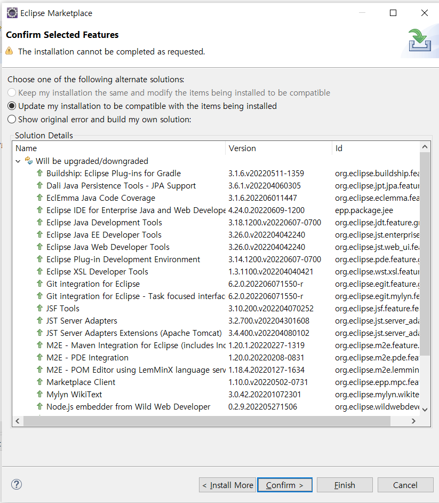Click upgrade arrow icon beside Marketplace Client
Image resolution: width=439 pixels, height=503 pixels.
(x=39, y=382)
